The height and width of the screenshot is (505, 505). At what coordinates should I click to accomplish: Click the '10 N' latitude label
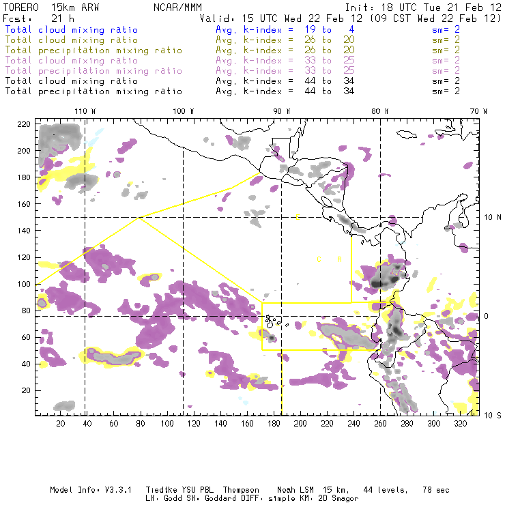[x=493, y=218]
